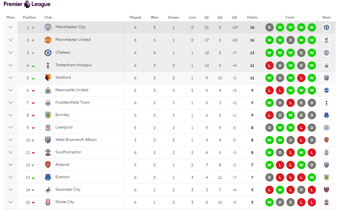Click the Arsenal crest in Club column
358x210 pixels.
(48, 165)
